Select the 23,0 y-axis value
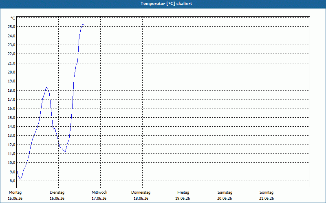This screenshot has height=203, width=326. point(12,45)
